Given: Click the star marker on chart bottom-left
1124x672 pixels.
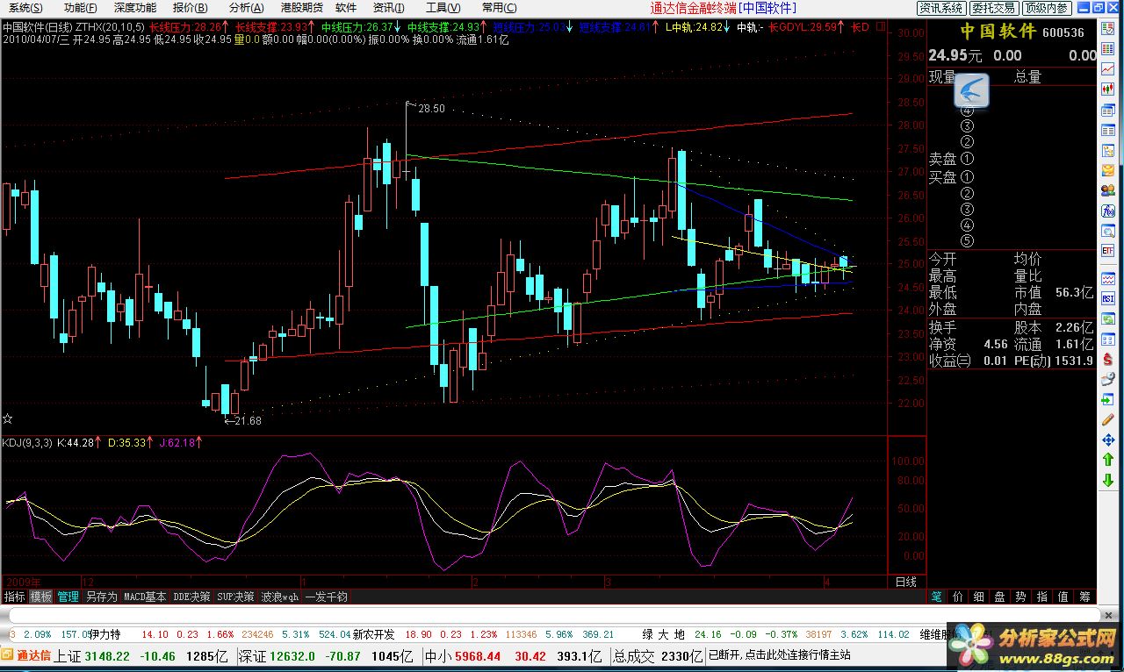Looking at the screenshot, I should tap(7, 418).
